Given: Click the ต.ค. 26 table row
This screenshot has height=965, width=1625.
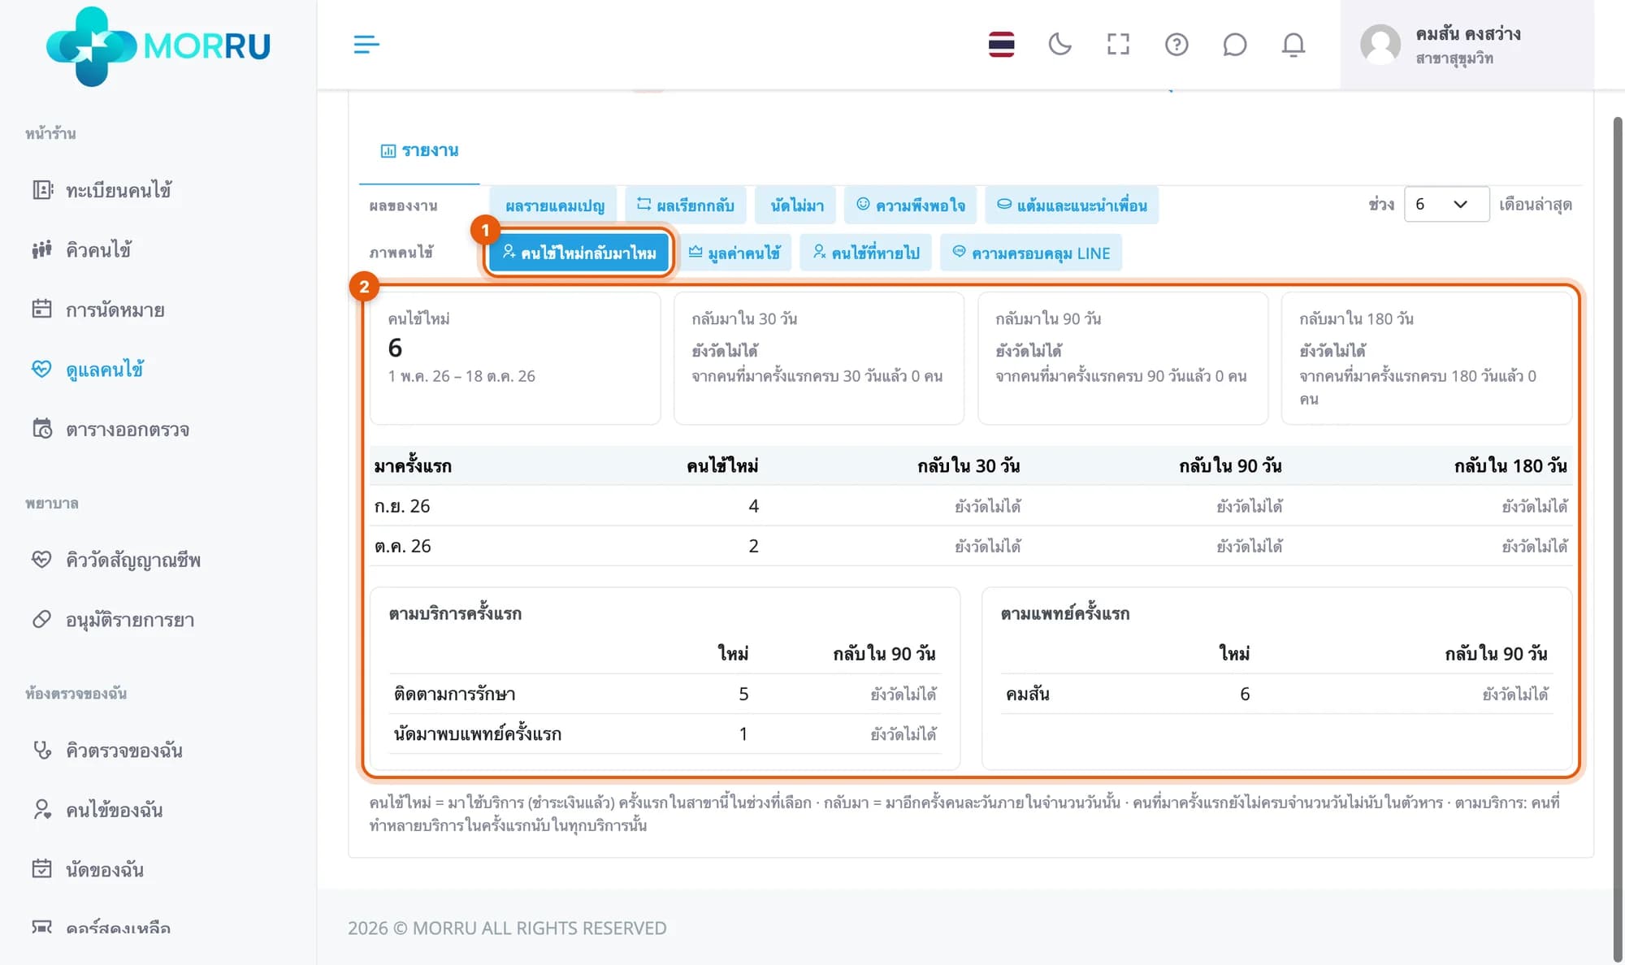Looking at the screenshot, I should (971, 546).
